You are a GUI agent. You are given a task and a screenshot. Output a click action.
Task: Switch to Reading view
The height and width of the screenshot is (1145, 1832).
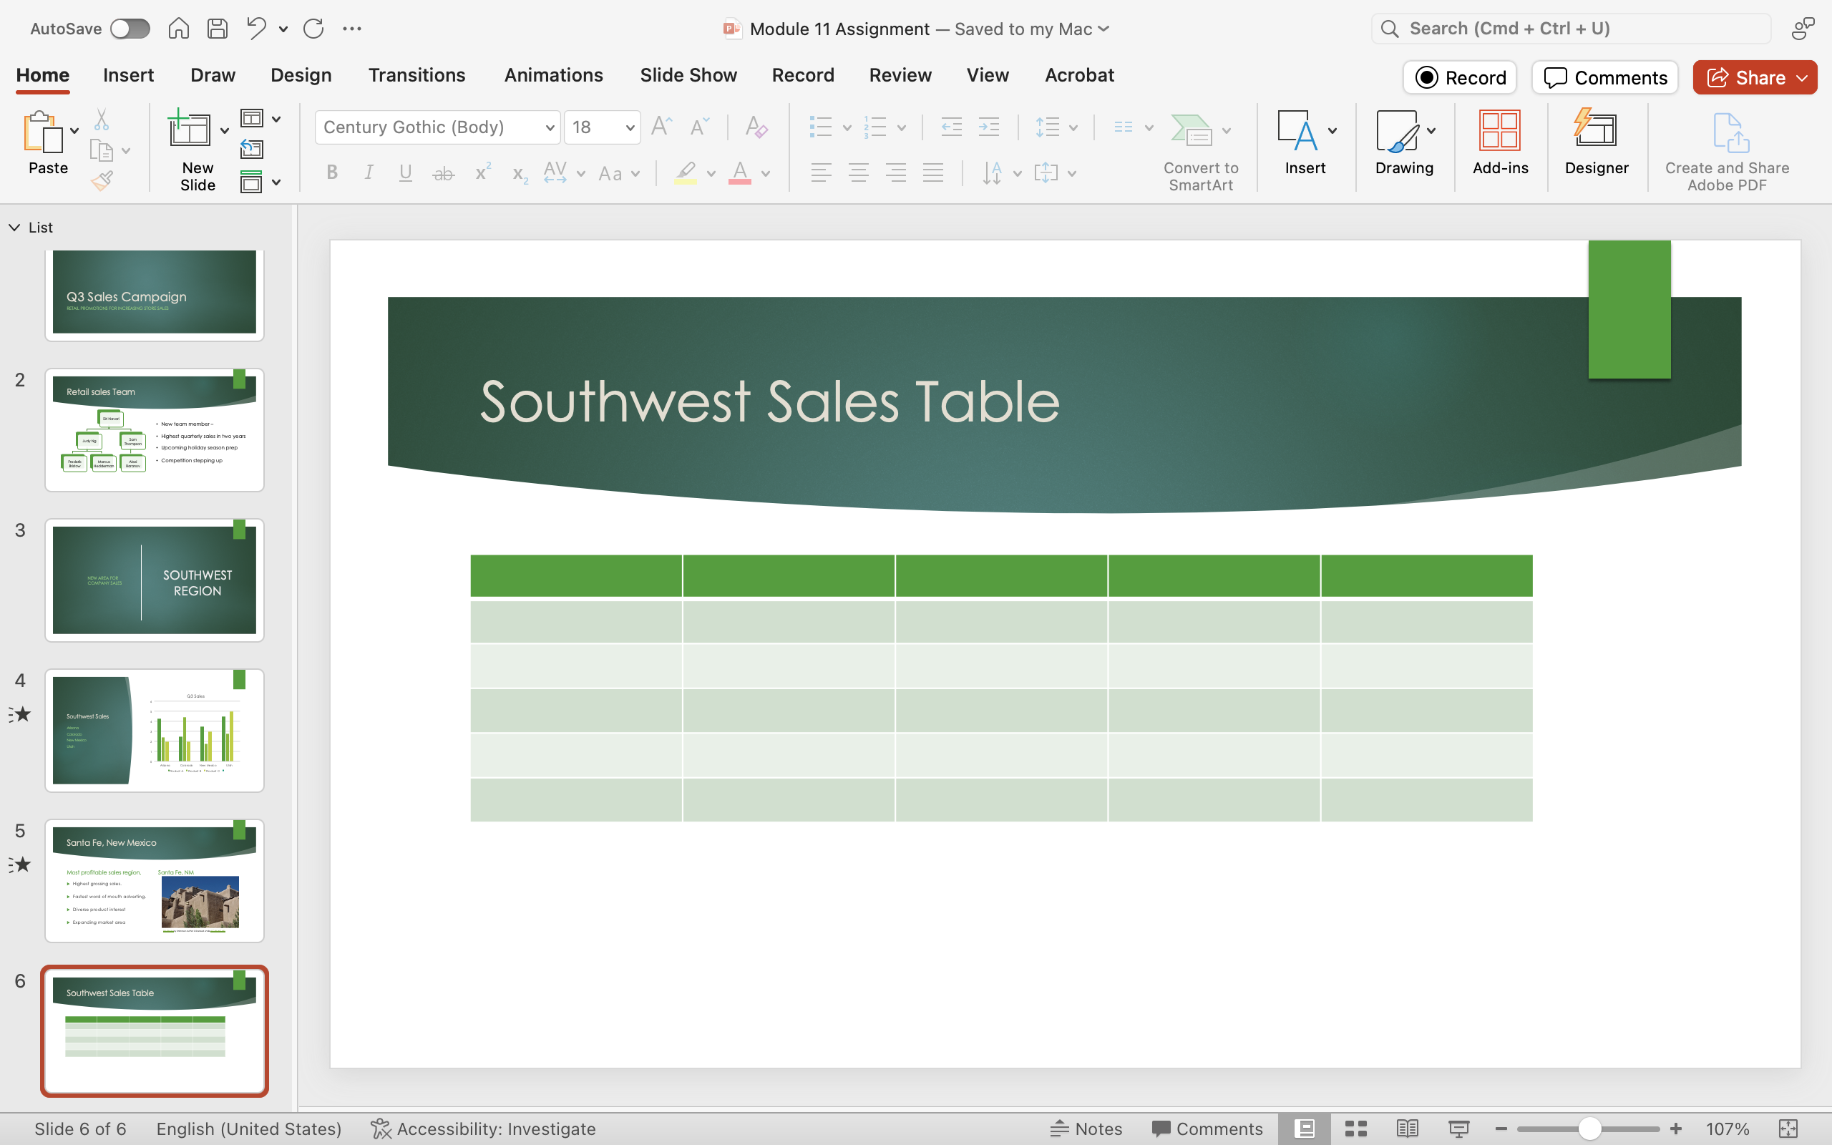tap(1408, 1129)
